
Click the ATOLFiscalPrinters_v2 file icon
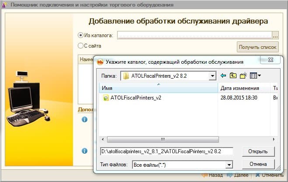point(106,98)
